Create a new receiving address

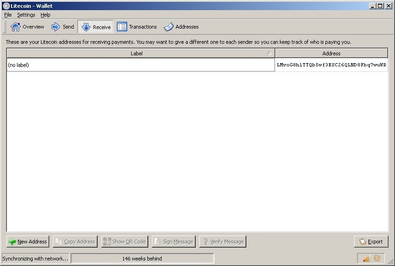[x=28, y=241]
